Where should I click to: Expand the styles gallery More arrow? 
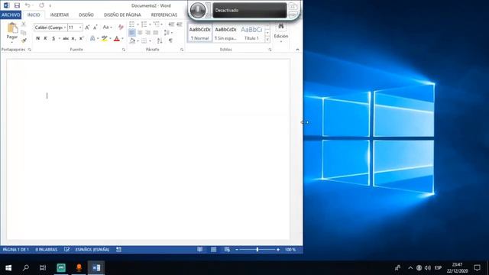tap(267, 40)
